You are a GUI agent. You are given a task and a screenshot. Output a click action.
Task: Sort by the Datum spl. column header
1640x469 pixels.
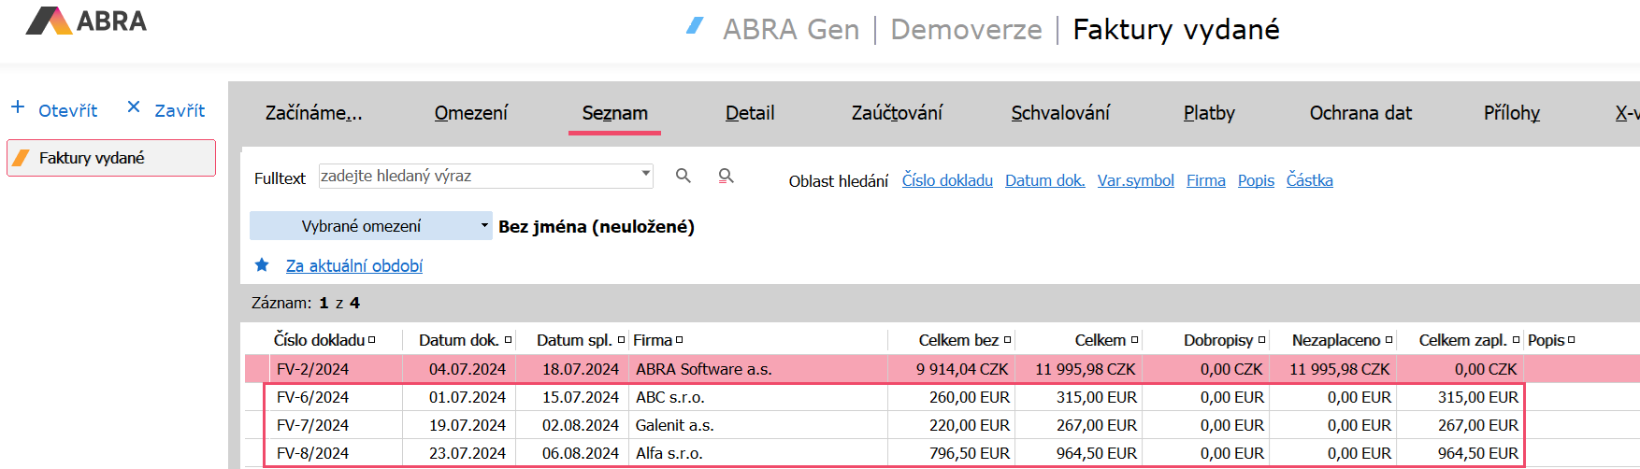(573, 340)
